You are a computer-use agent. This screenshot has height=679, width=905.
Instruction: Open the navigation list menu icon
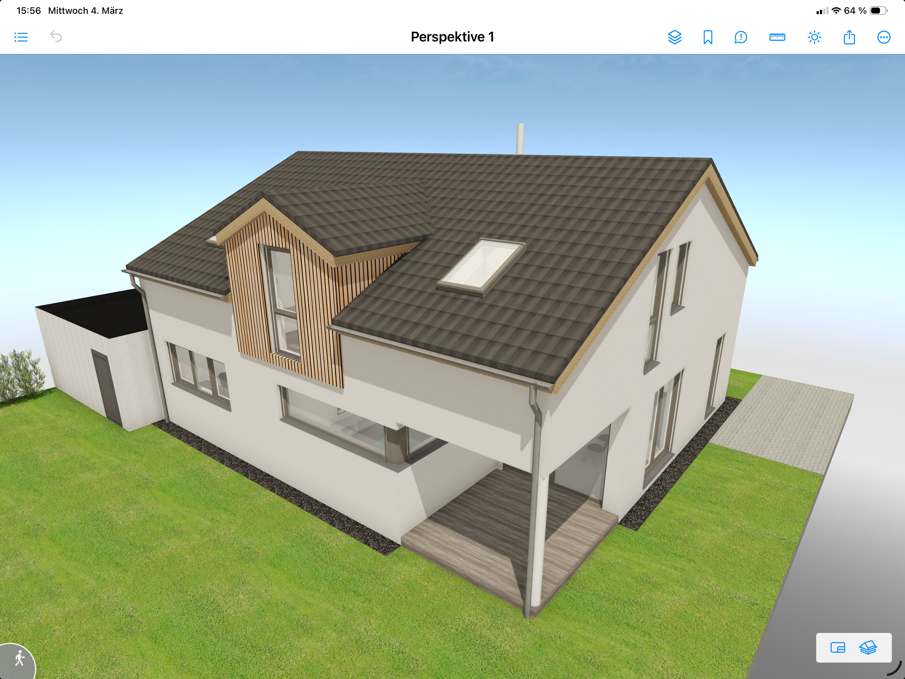21,37
